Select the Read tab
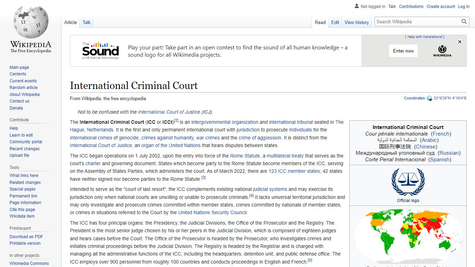This screenshot has height=267, width=475. [320, 22]
